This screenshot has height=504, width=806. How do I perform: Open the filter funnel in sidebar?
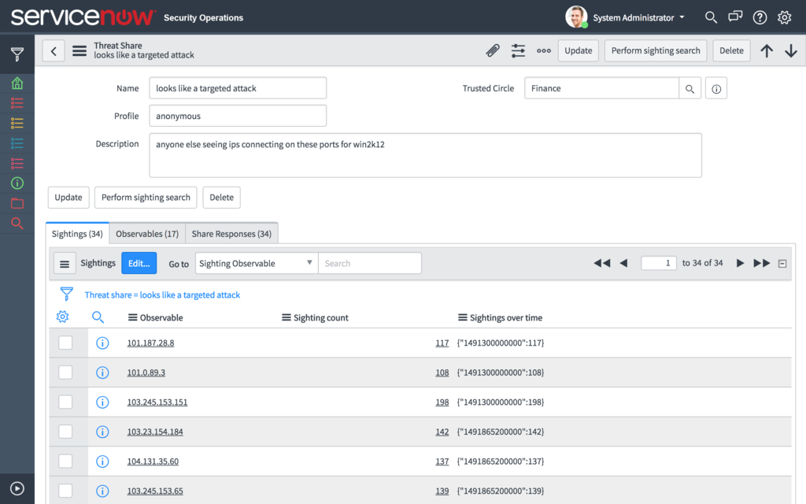tap(17, 54)
